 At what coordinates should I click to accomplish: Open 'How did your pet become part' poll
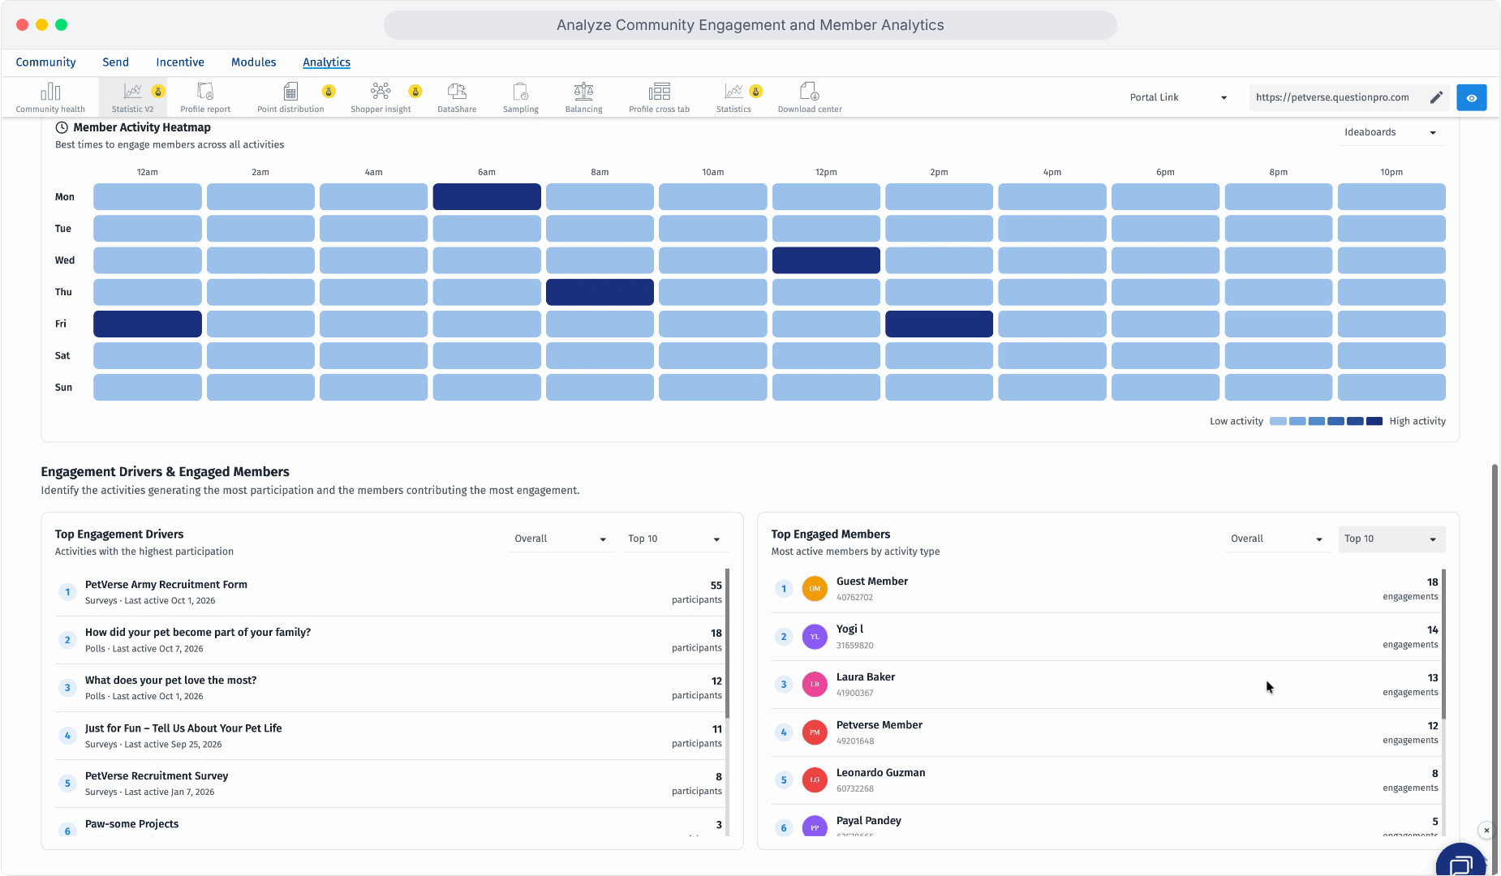[389, 640]
